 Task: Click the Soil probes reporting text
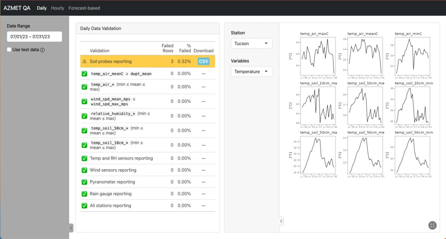coord(111,61)
